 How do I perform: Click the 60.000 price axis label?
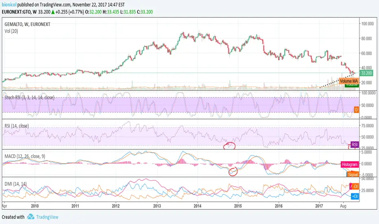click(x=367, y=53)
